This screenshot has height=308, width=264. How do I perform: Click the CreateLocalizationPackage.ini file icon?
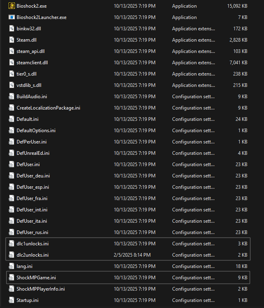coord(11,108)
